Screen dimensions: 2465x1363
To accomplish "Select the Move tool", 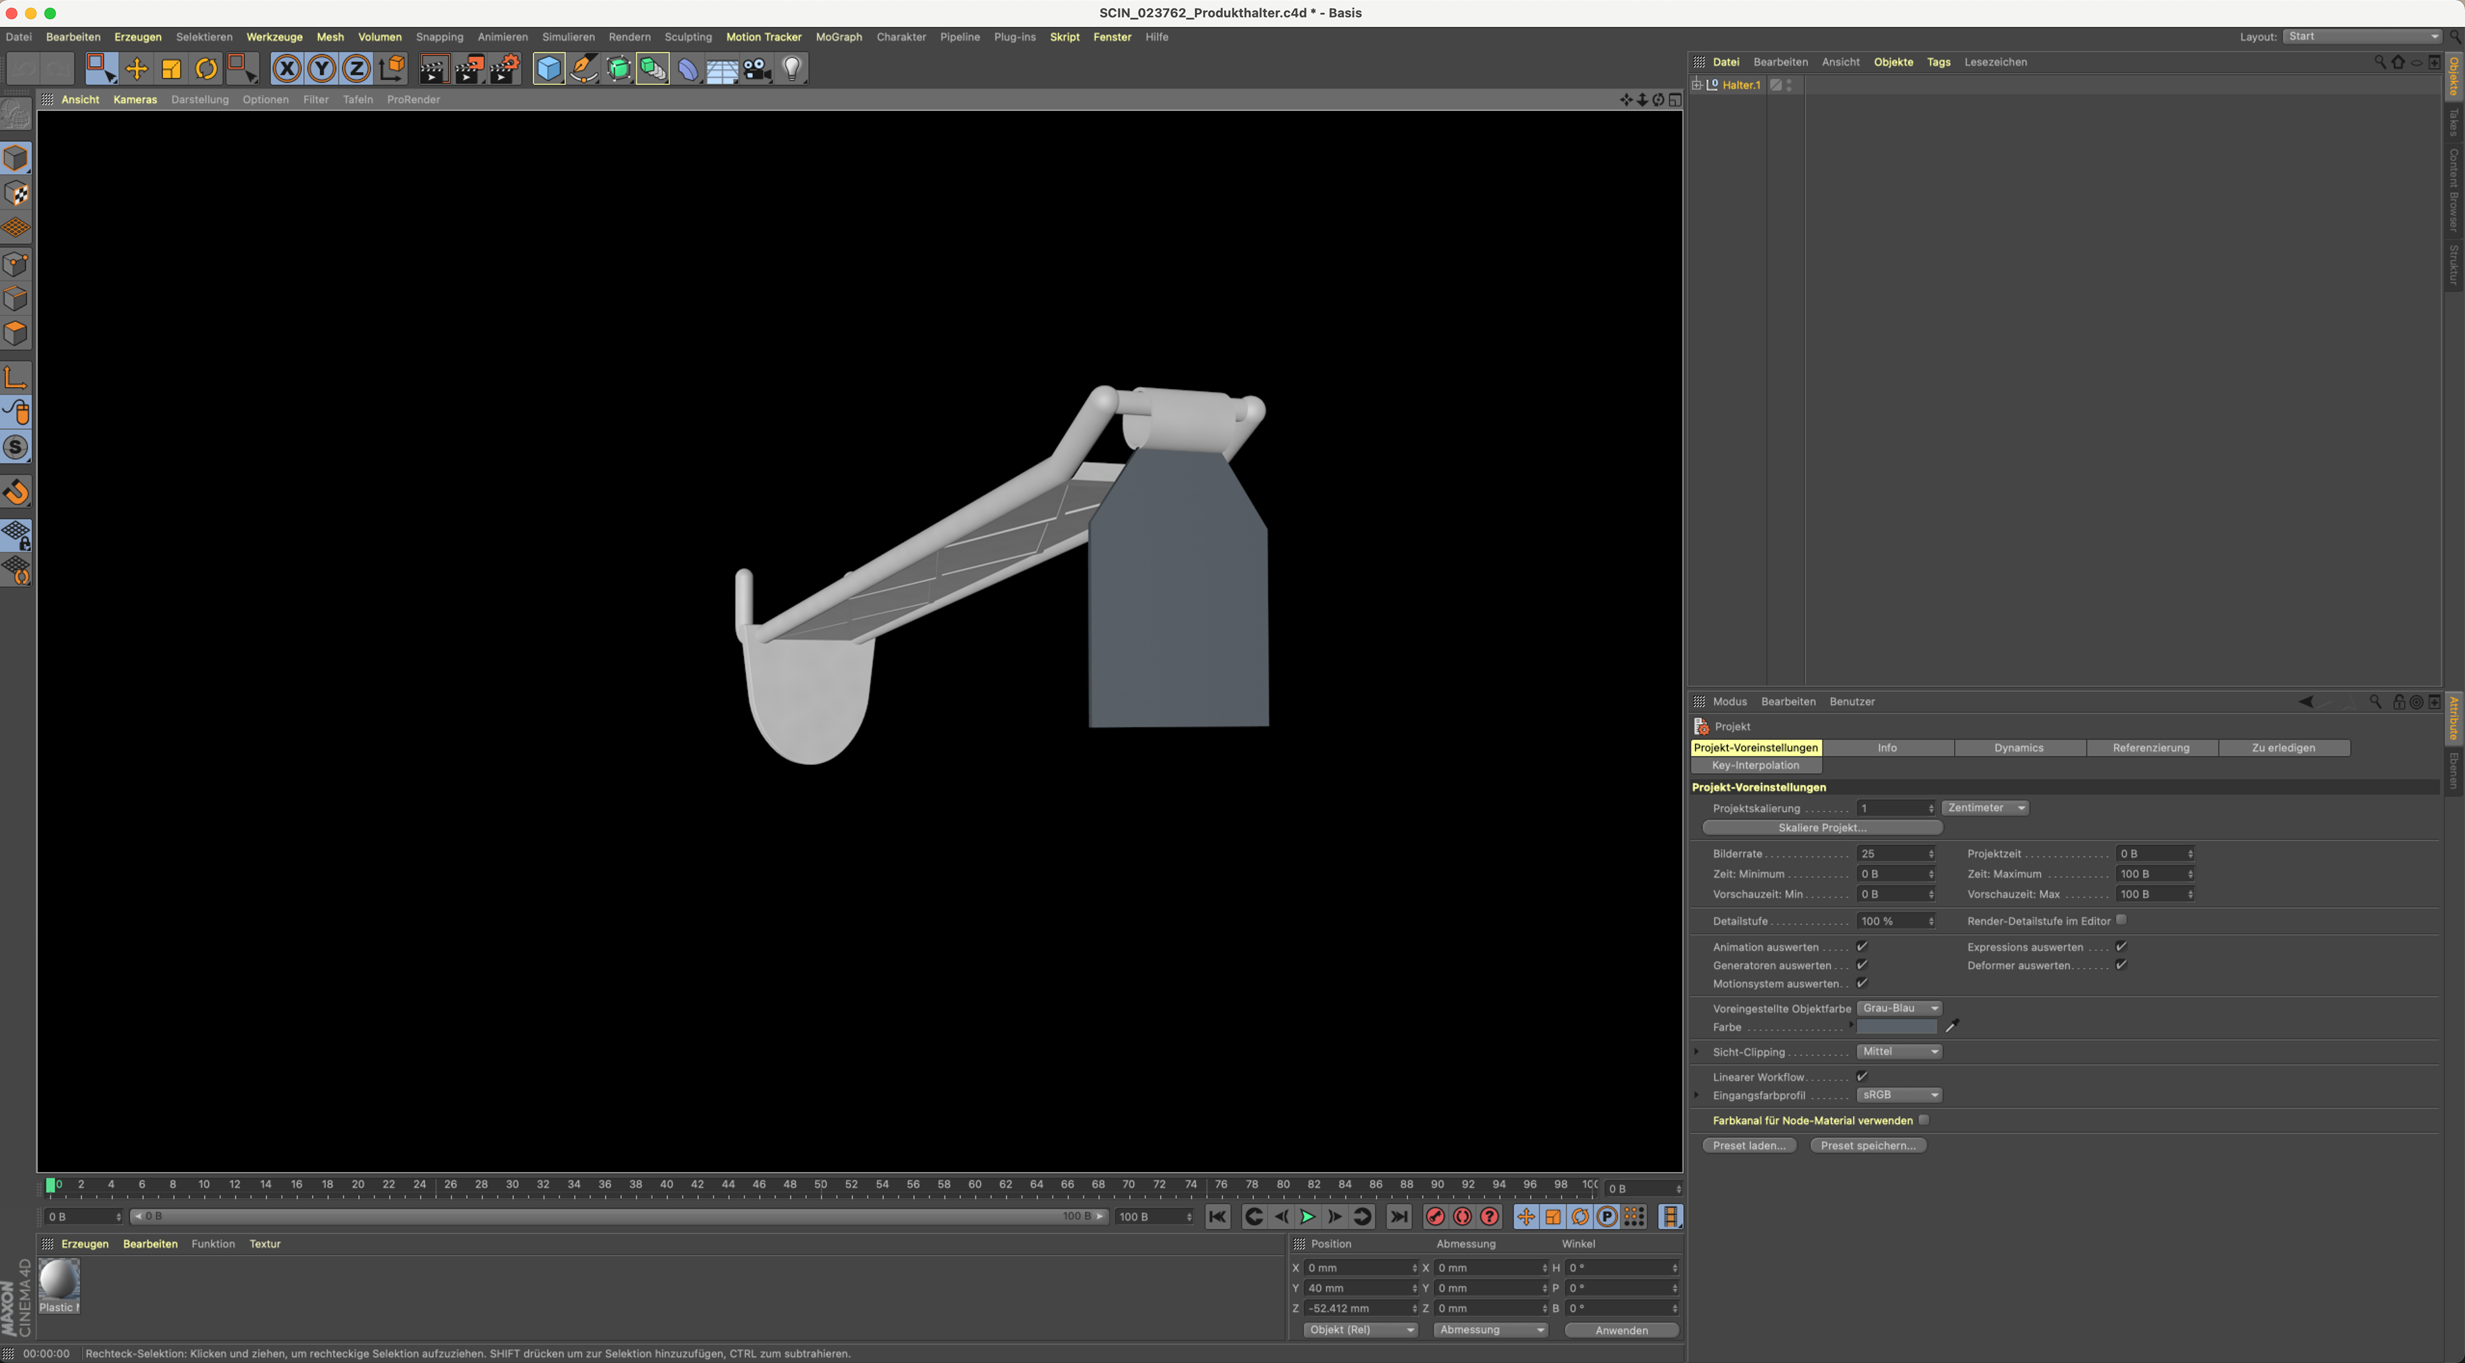I will point(136,69).
